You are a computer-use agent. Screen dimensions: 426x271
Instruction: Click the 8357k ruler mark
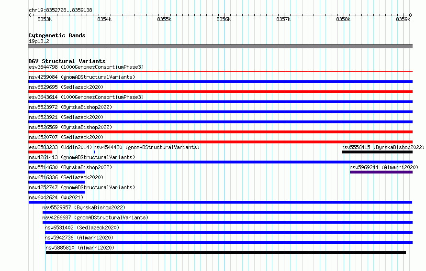(283, 19)
